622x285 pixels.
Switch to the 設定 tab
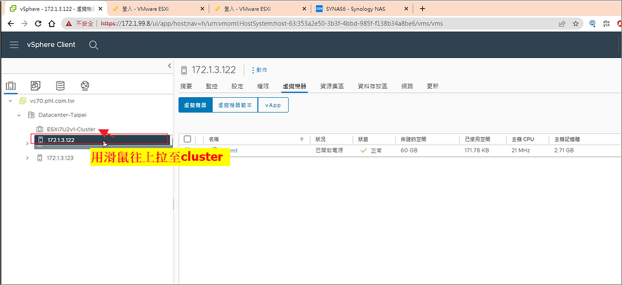pos(237,86)
